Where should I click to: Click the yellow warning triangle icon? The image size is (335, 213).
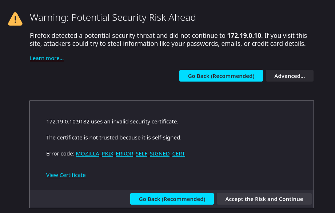coord(15,19)
